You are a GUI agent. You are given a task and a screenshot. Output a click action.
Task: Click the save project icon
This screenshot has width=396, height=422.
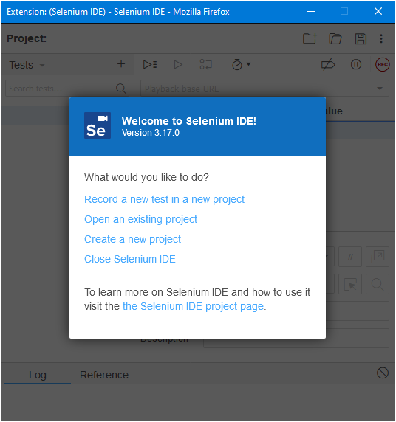point(361,39)
